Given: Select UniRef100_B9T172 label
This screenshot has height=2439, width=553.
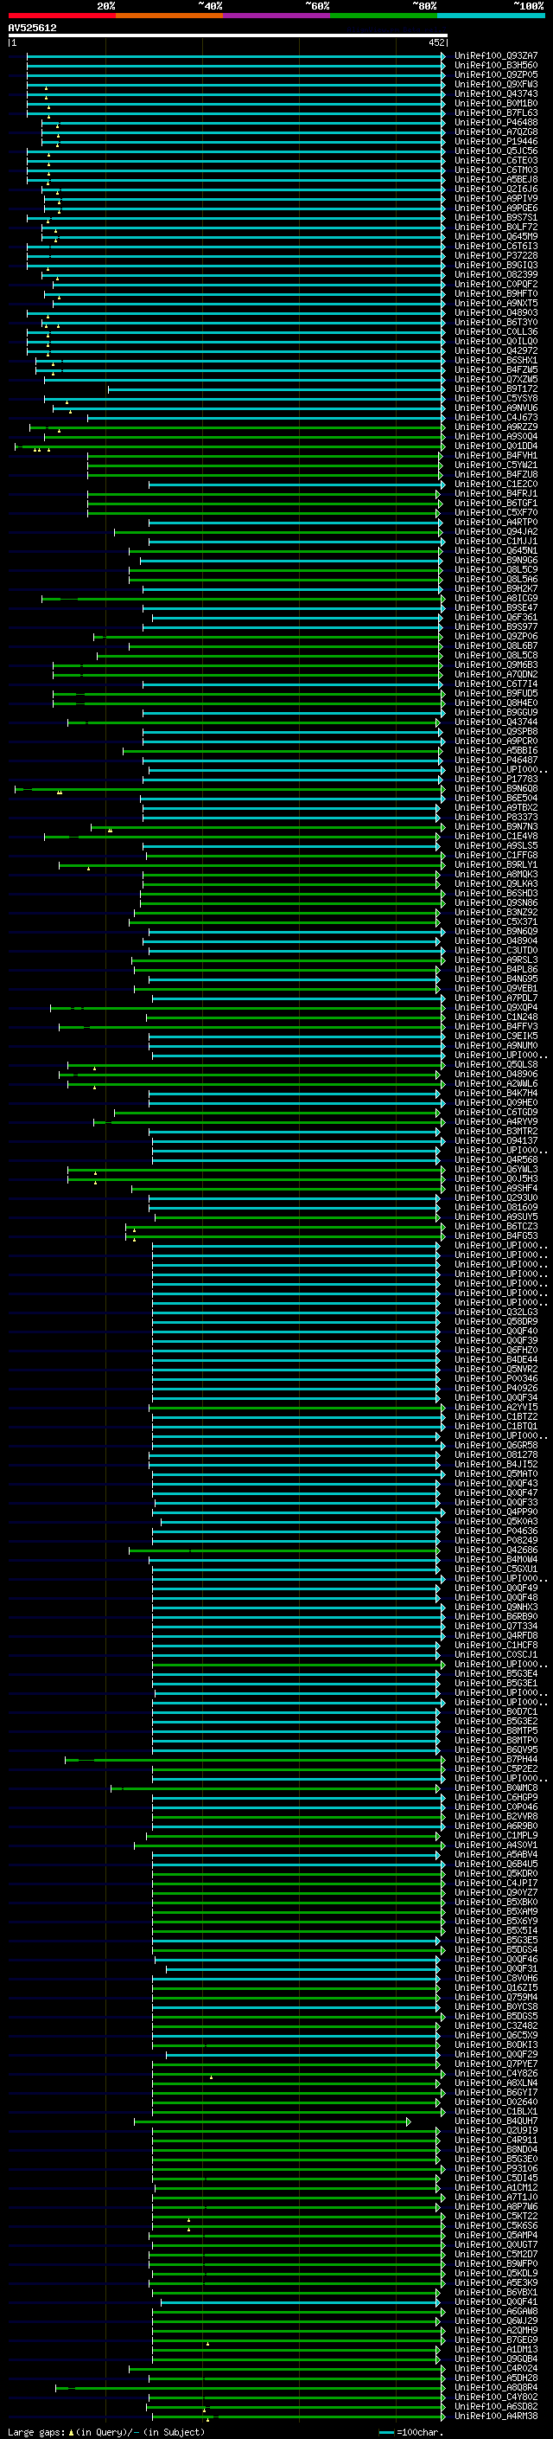Looking at the screenshot, I should click(x=496, y=389).
